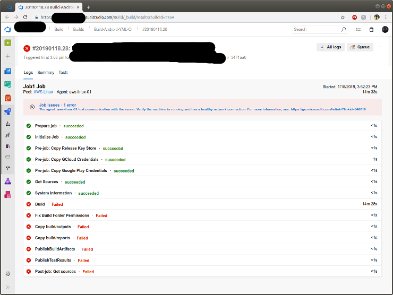Open the Initialize Job log step

(x=202, y=137)
